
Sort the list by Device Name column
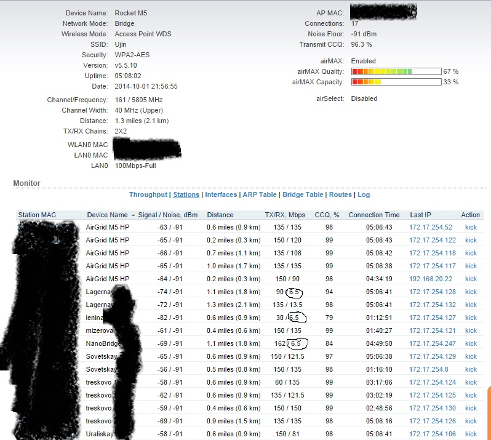click(108, 215)
